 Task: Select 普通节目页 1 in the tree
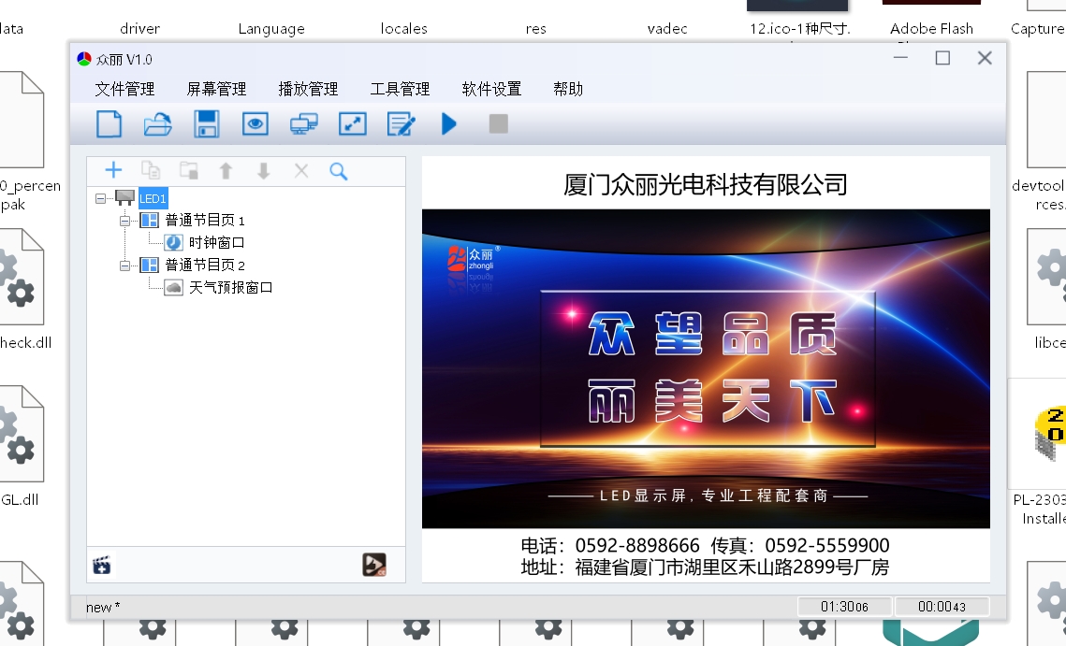(x=205, y=220)
